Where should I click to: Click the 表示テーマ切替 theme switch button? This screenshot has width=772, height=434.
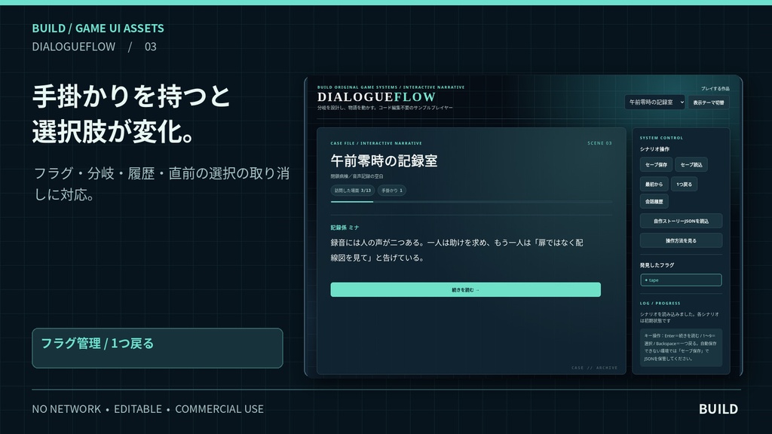709,102
